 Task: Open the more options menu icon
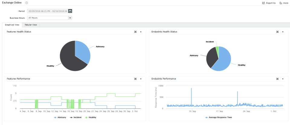click(281, 3)
